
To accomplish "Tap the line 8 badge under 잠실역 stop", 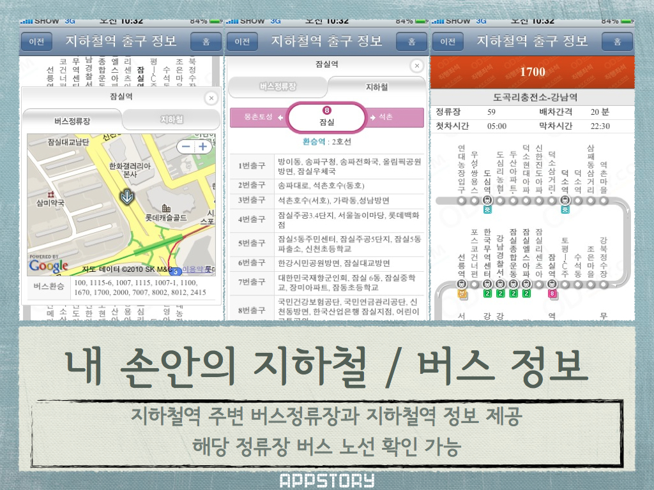I will pos(552,294).
